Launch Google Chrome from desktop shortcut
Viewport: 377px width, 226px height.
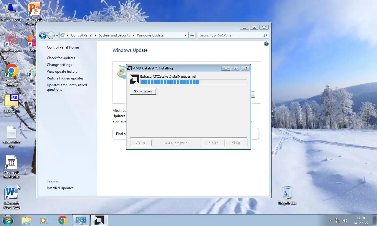pyautogui.click(x=11, y=76)
